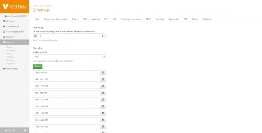Remove 103.145.12.166 from the blacklist
This screenshot has height=133, width=262.
point(103,100)
